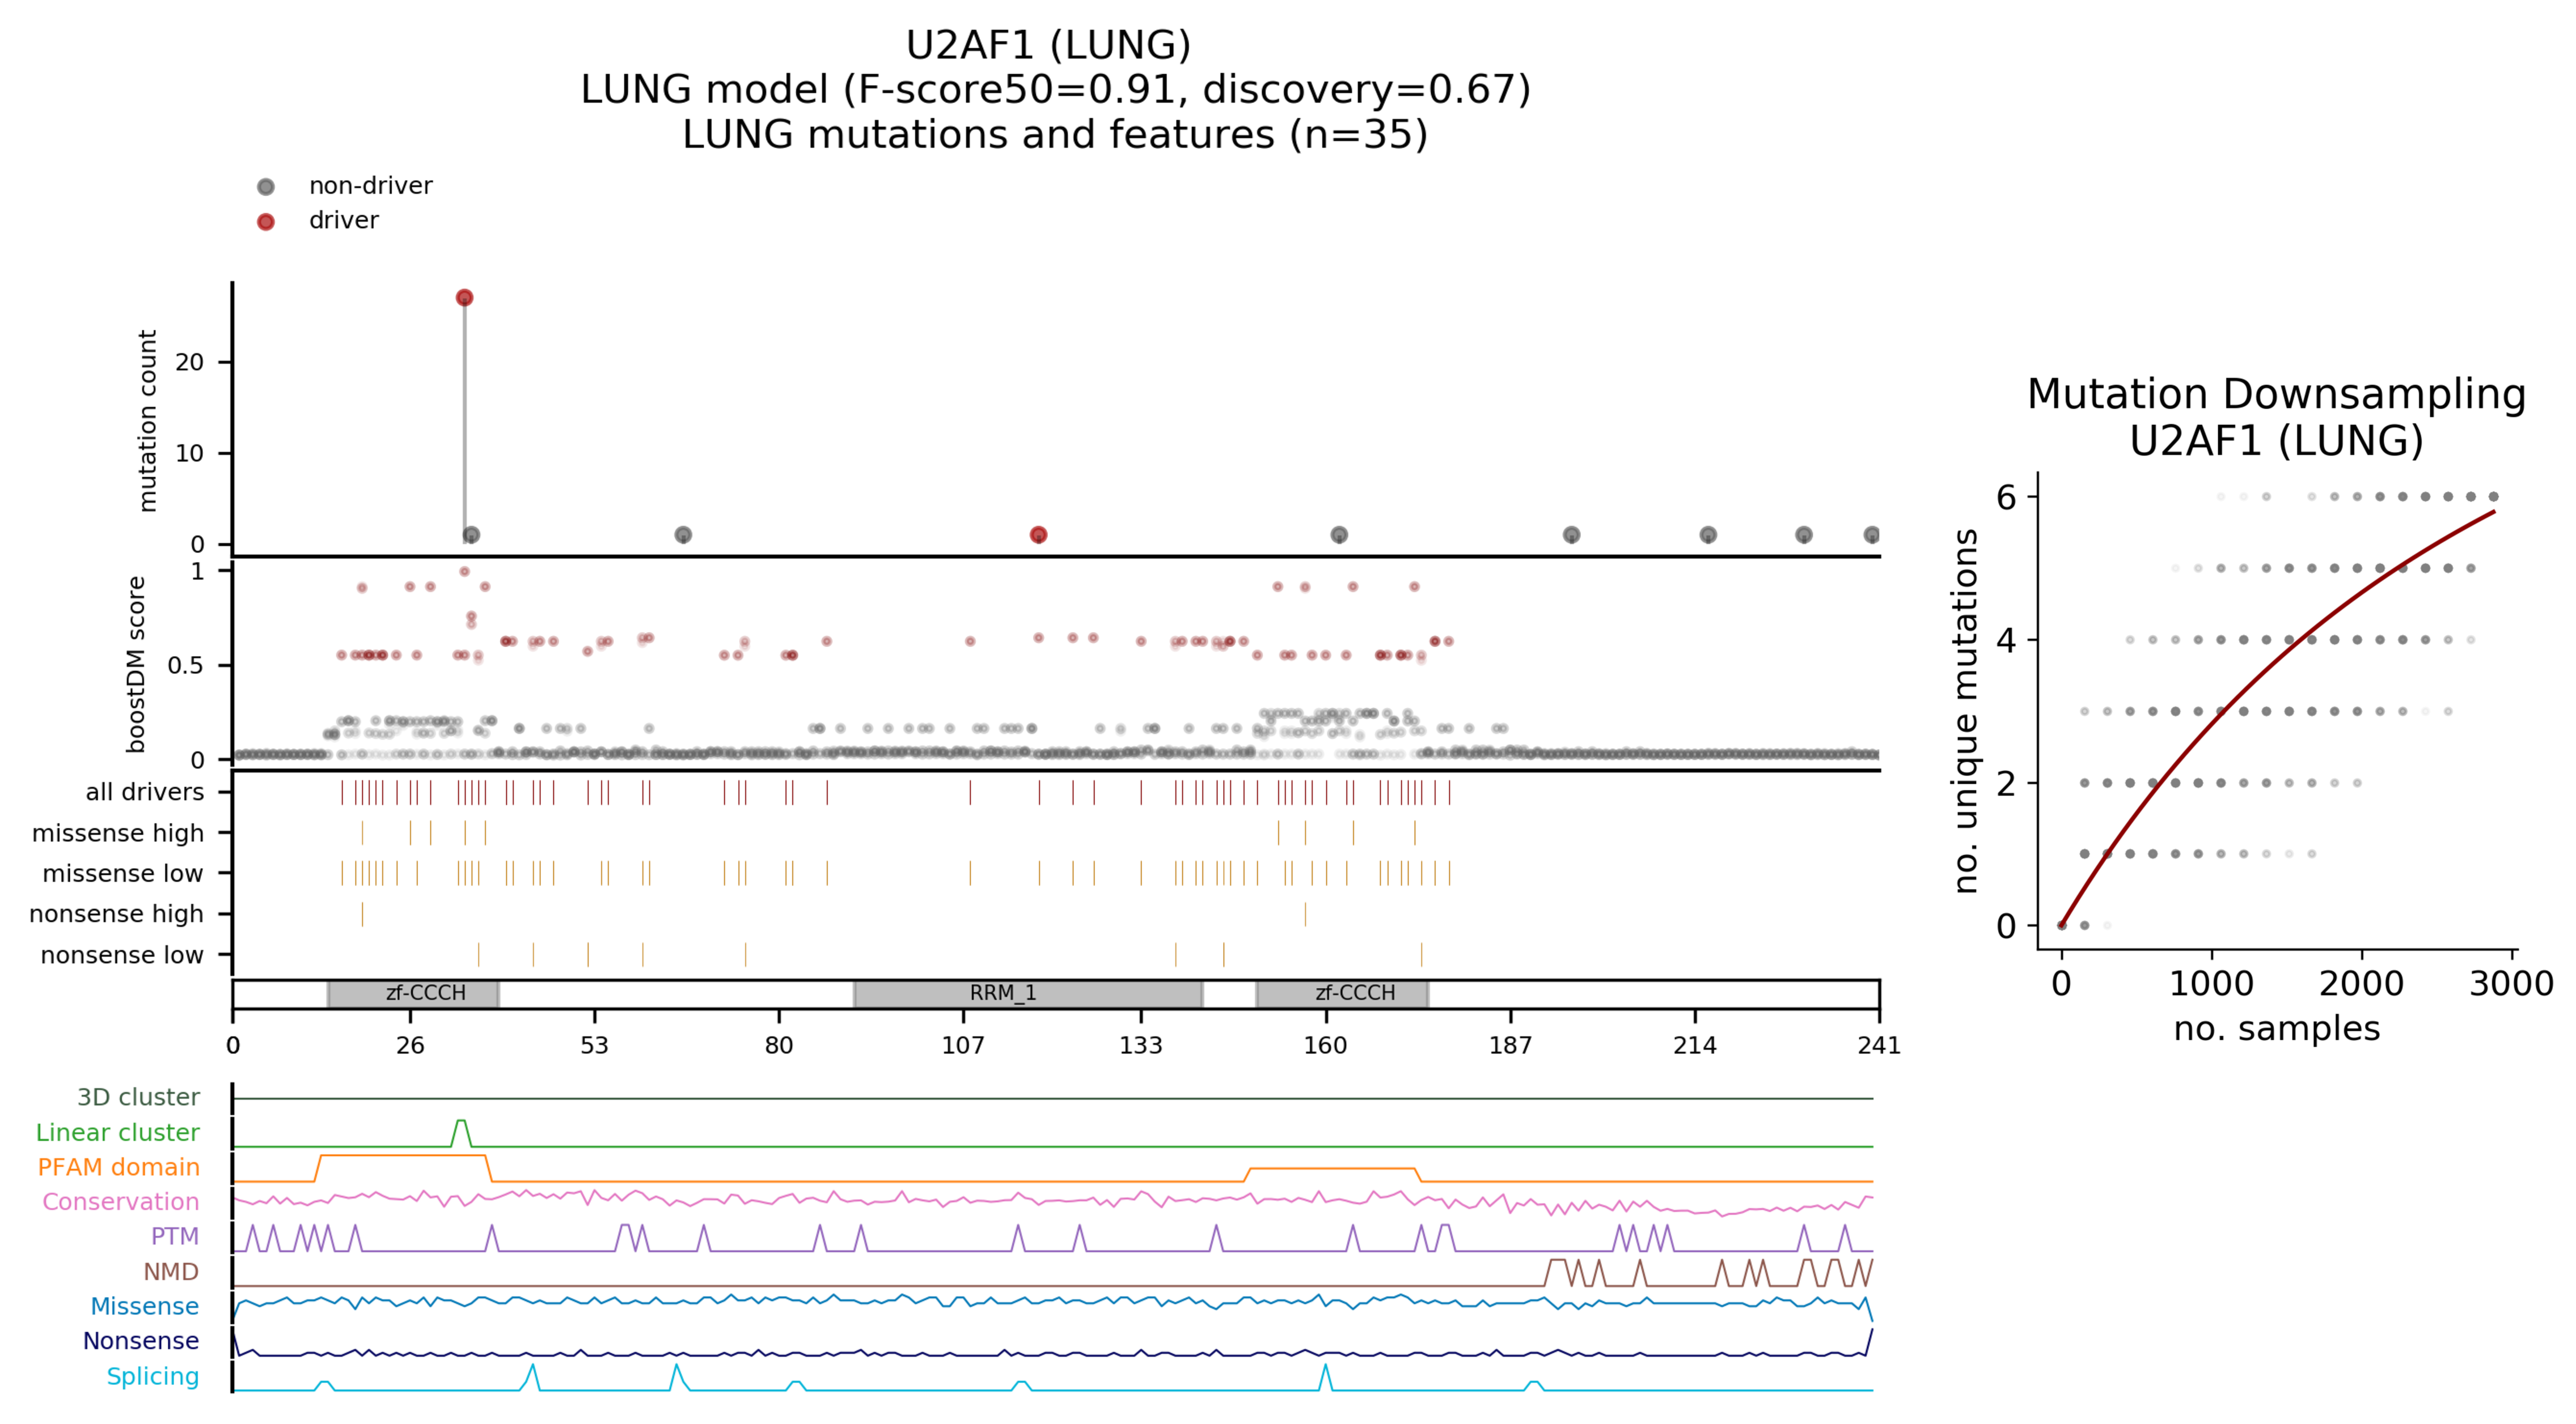The width and height of the screenshot is (2576, 1424).
Task: Click the 'missense high' row label
Action: click(x=118, y=832)
